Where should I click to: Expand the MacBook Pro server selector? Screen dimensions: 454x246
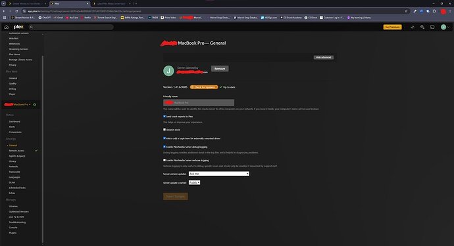pyautogui.click(x=17, y=104)
